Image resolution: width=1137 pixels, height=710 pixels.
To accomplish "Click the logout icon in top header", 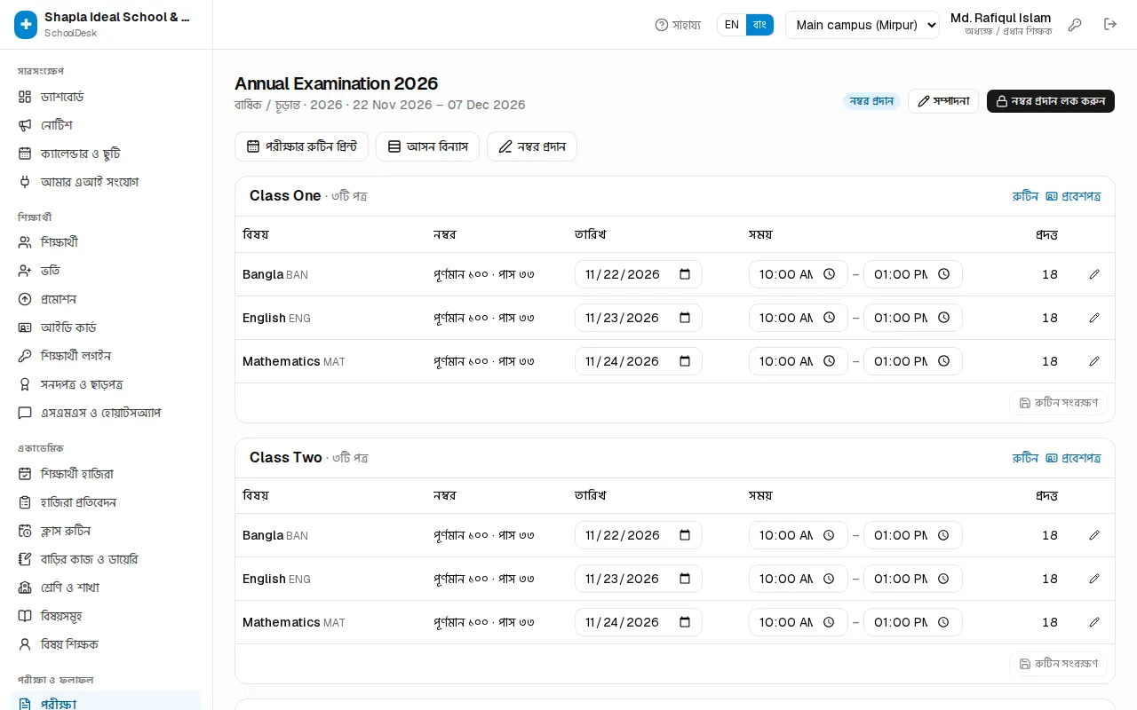I will [1110, 25].
